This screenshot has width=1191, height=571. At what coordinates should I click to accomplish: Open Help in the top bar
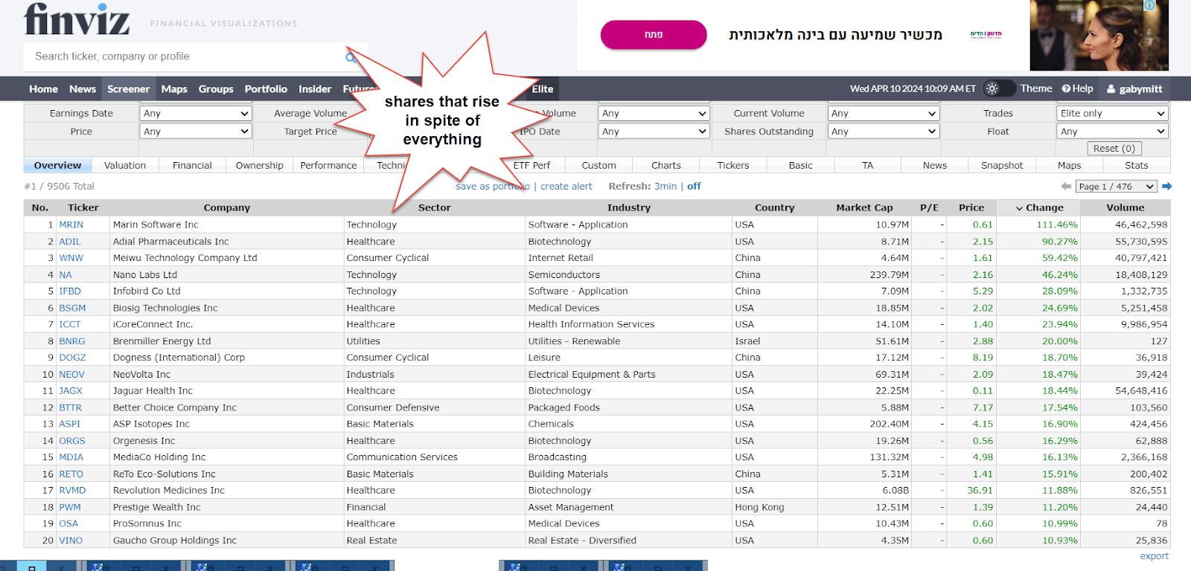tap(1077, 88)
